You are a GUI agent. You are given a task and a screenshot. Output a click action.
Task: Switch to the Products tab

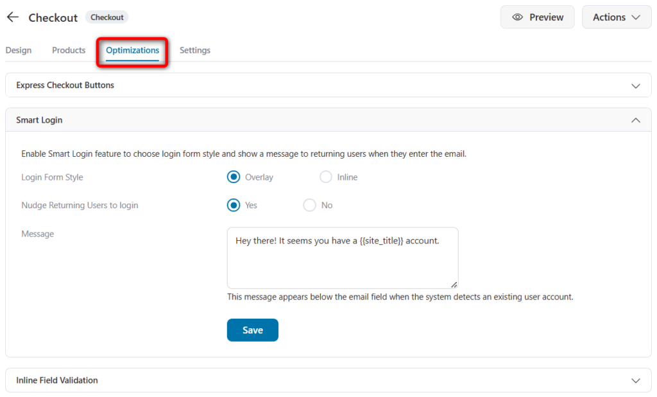(69, 50)
